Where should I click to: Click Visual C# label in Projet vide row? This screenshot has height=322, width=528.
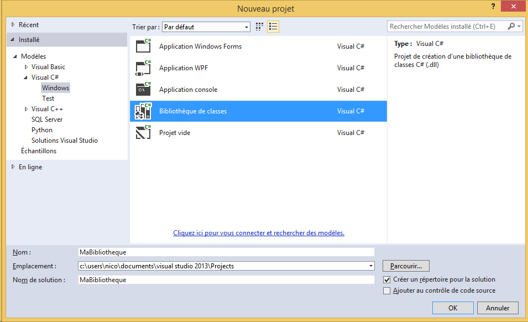(x=351, y=133)
